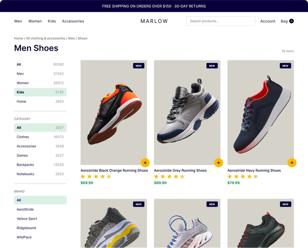Click NEW badge on grey yellow knit shoe
The height and width of the screenshot is (248, 308).
point(139,204)
